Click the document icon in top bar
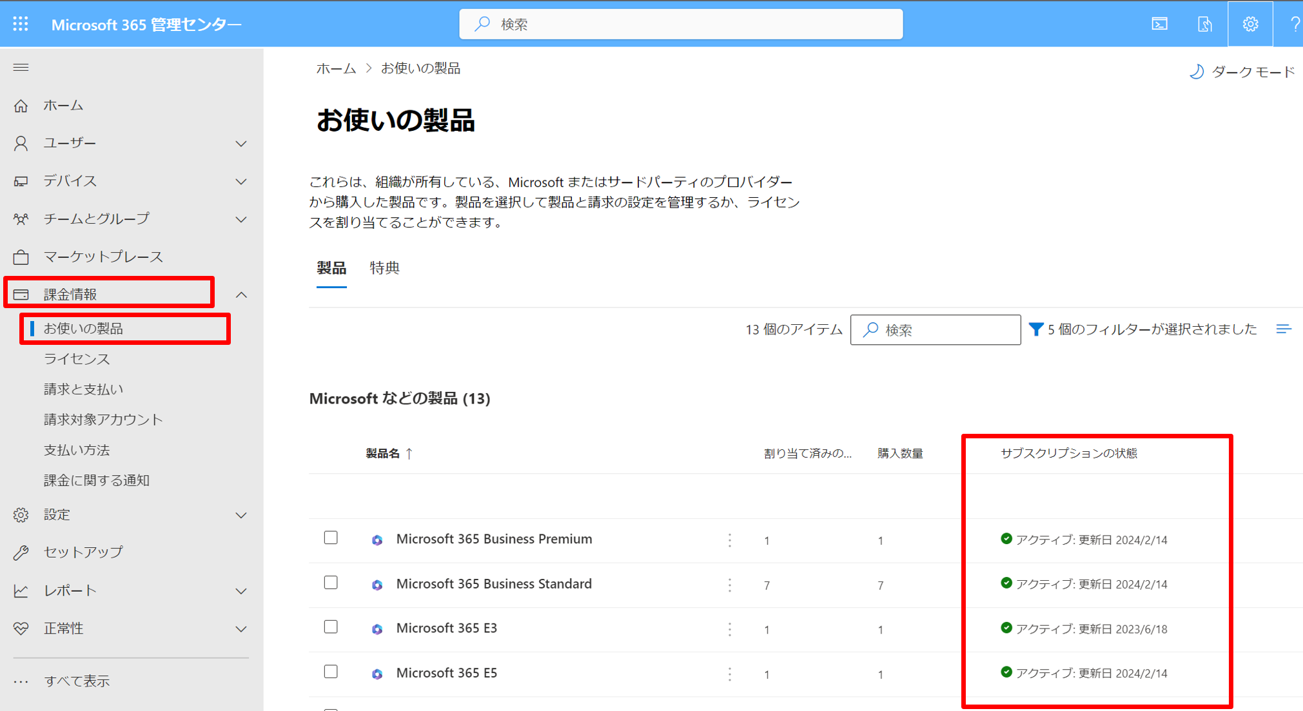1303x711 pixels. click(1204, 24)
